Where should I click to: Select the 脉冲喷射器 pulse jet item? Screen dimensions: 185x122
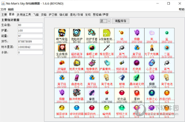(77, 96)
